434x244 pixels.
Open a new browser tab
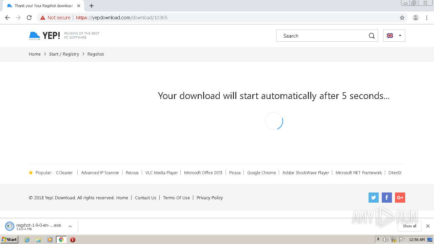(92, 6)
